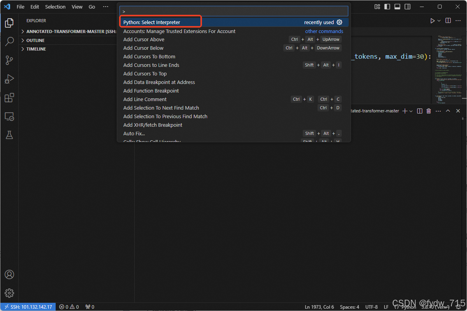Focus the command palette input field
Image resolution: width=467 pixels, height=311 pixels.
[x=234, y=11]
